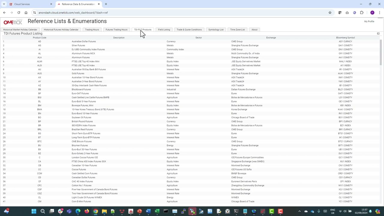
Task: Open the About tab
Action: [254, 30]
